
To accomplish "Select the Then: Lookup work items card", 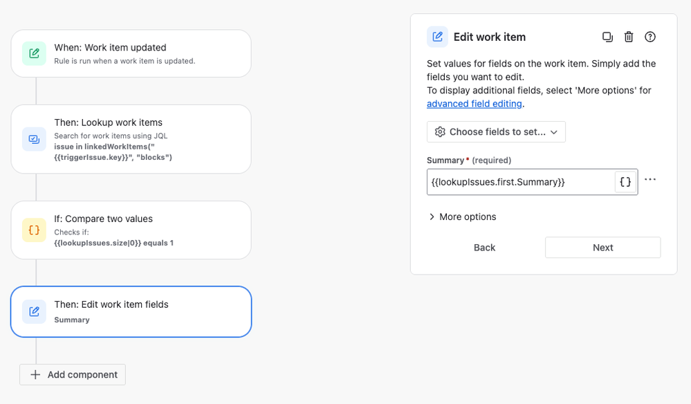I will pyautogui.click(x=131, y=139).
